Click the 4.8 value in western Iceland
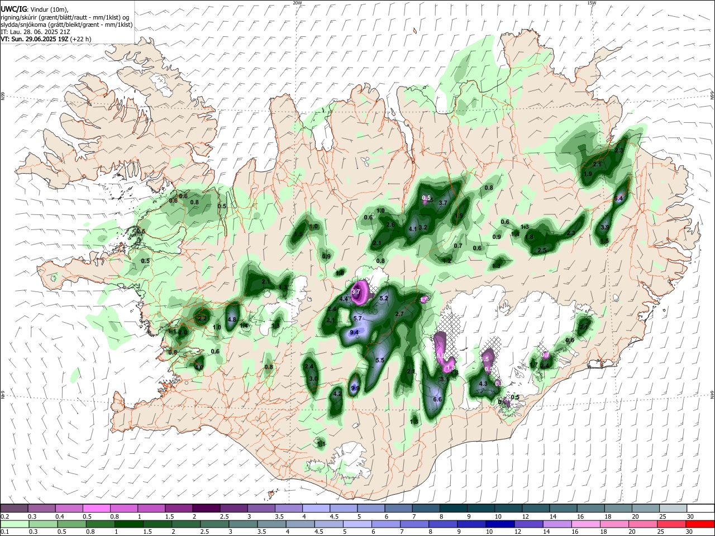 click(232, 319)
